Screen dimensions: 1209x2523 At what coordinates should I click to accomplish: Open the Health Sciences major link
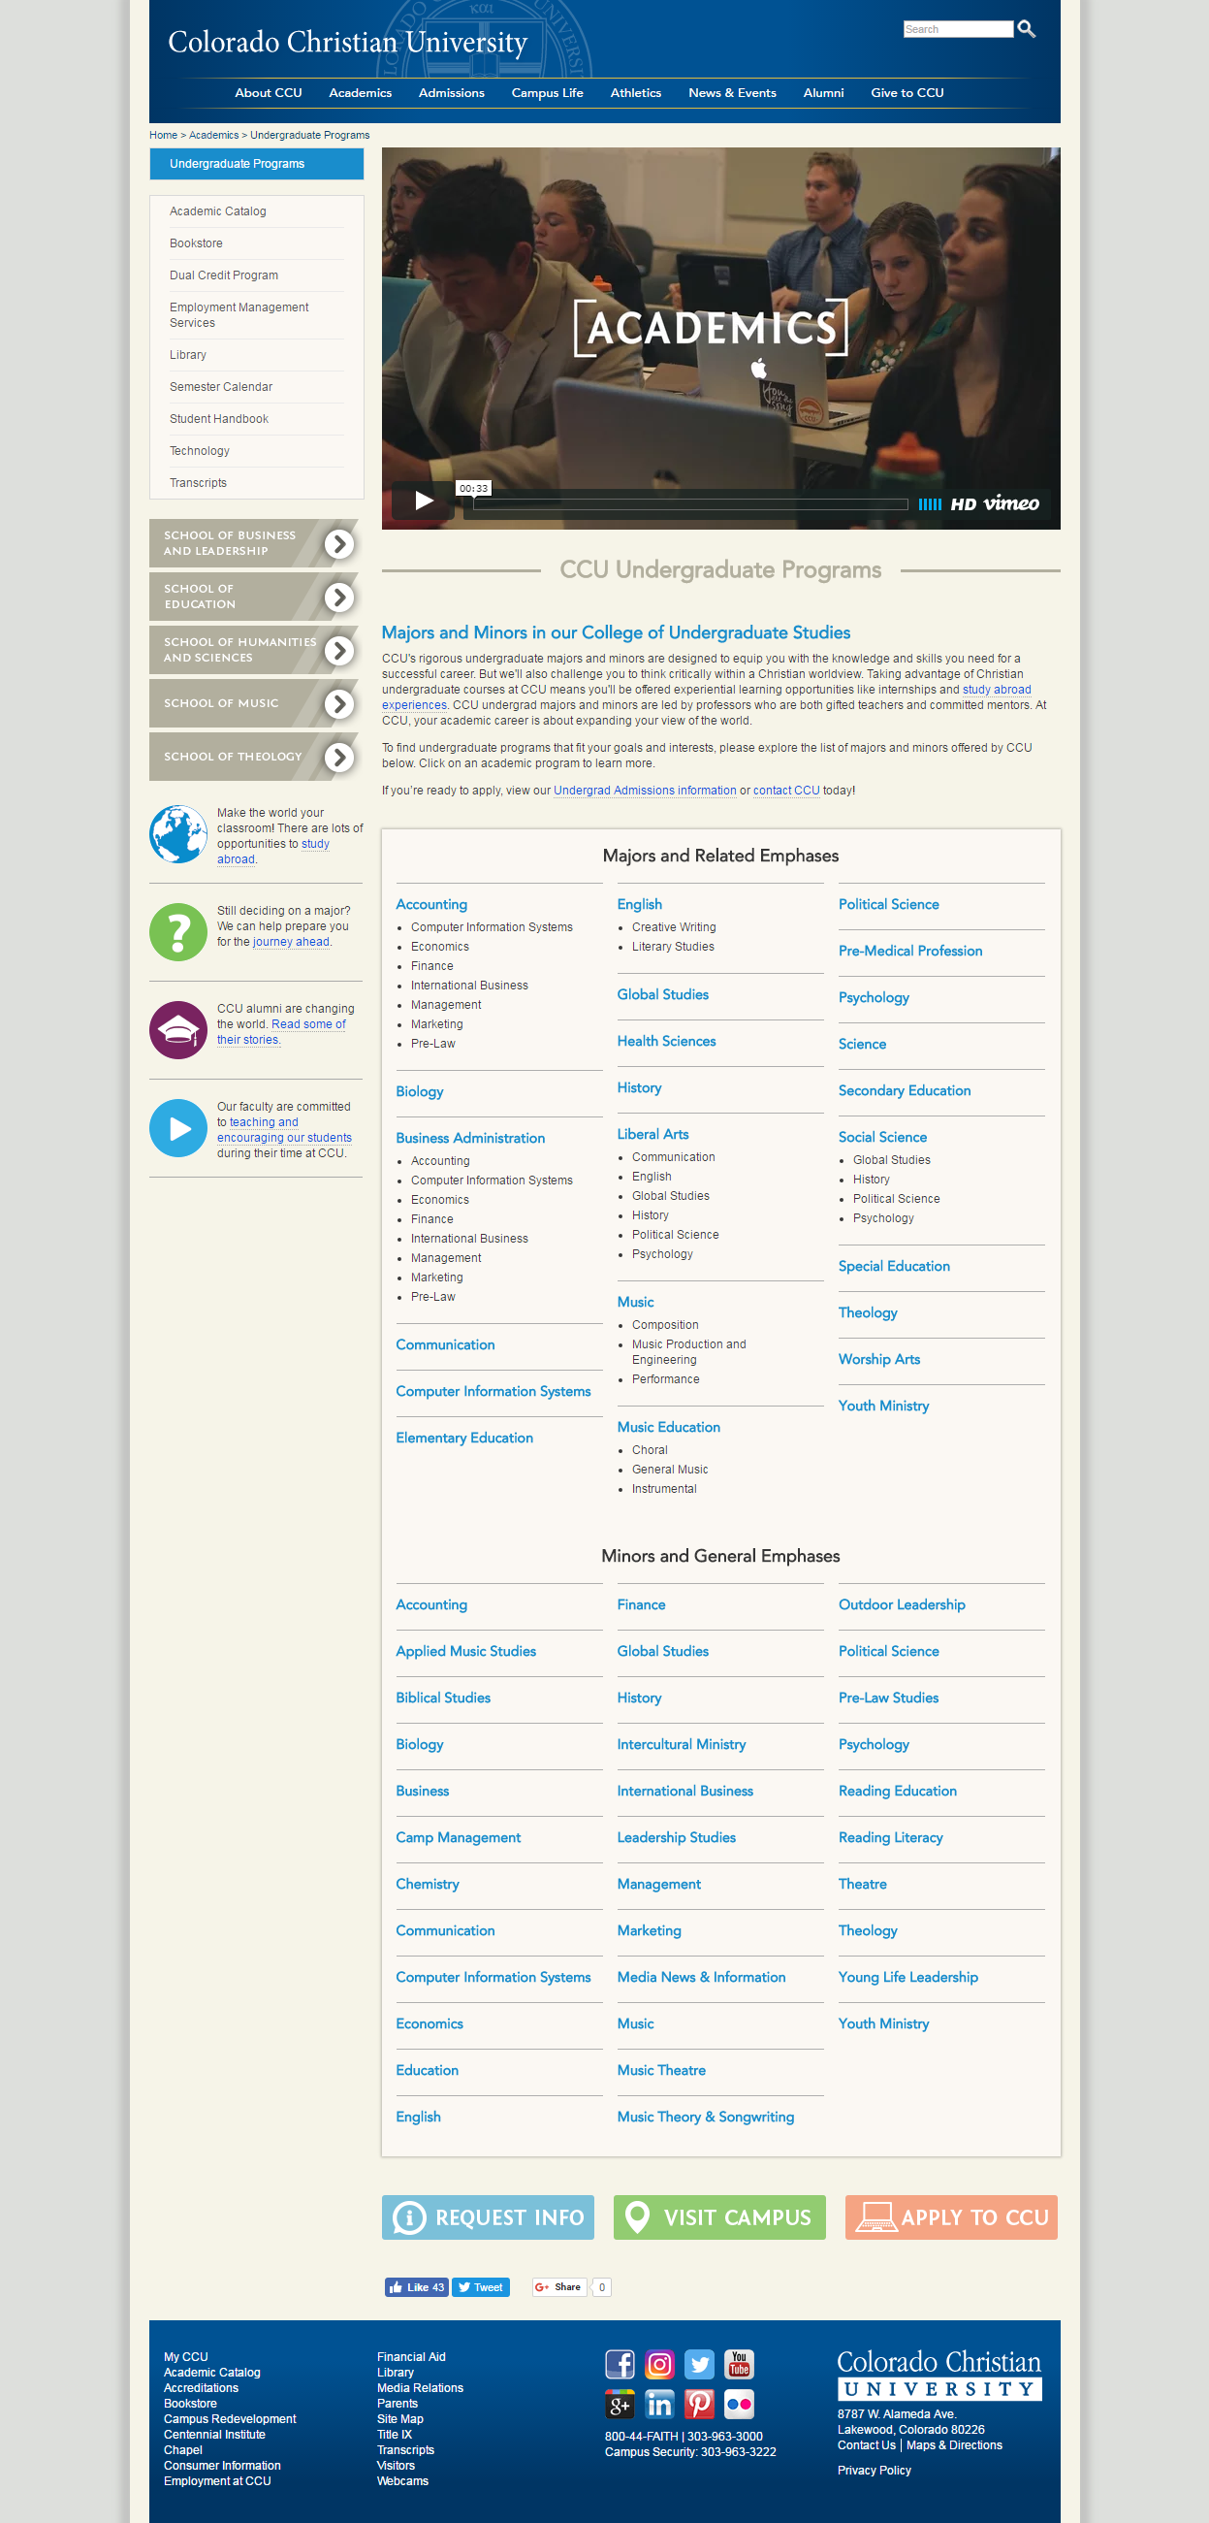pyautogui.click(x=667, y=1041)
